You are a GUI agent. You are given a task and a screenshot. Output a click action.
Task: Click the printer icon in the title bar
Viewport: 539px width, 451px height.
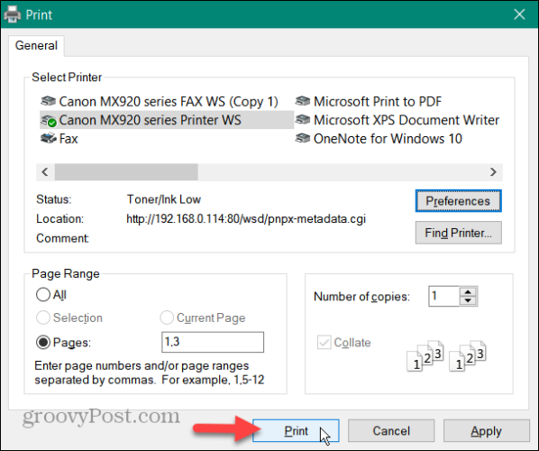coord(13,14)
